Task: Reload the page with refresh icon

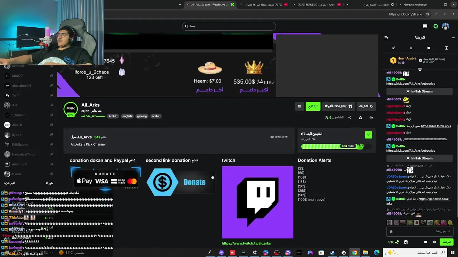Action: coord(437,14)
